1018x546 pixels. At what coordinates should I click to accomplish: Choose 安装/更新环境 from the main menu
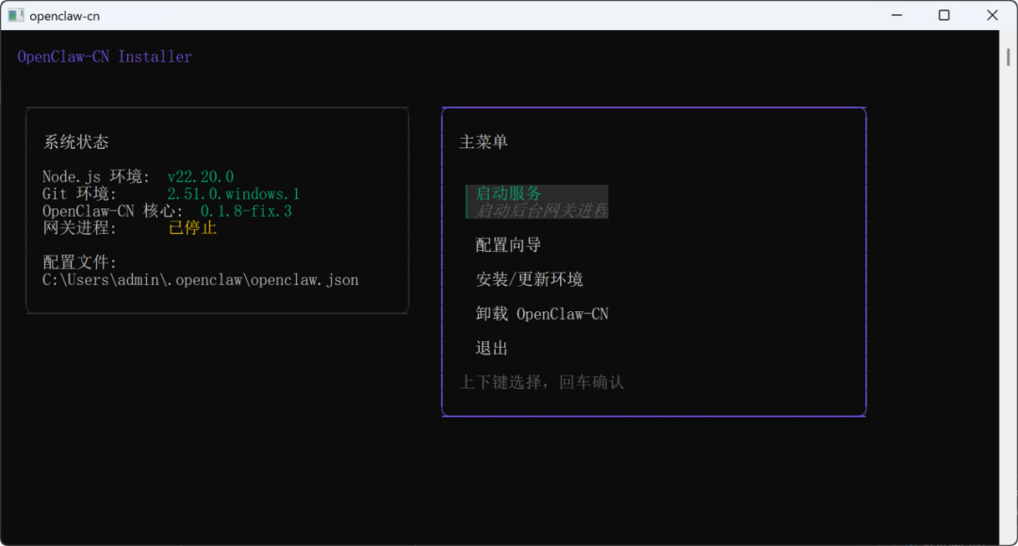pos(528,279)
